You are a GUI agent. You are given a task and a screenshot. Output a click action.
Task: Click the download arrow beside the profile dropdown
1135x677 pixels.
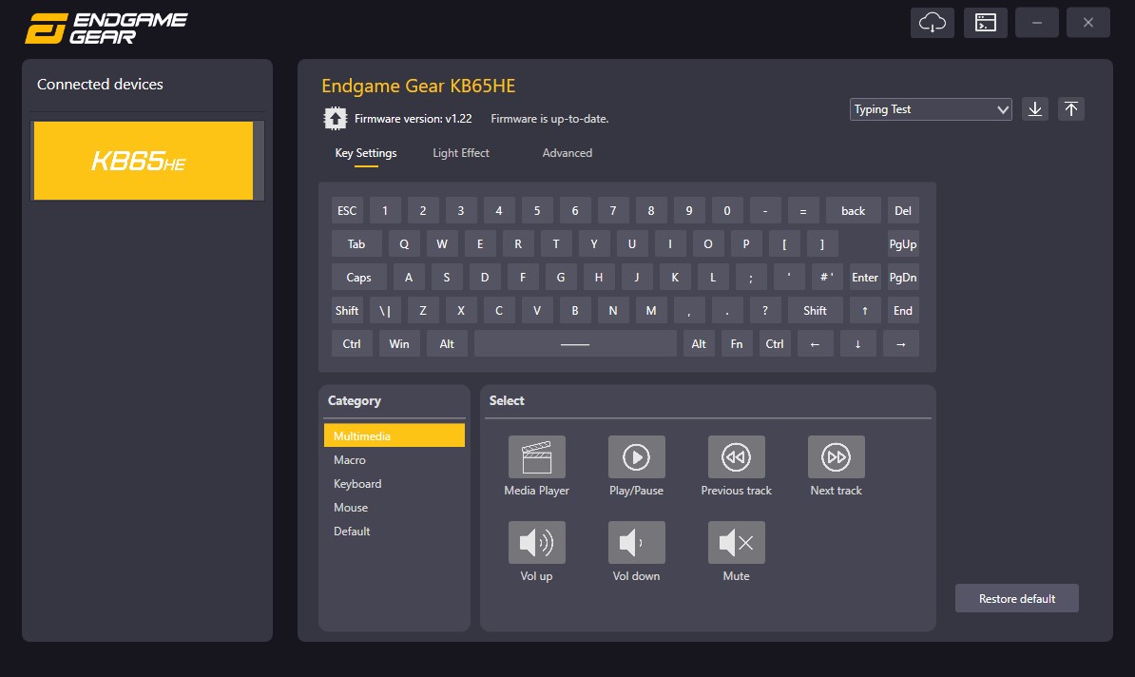[x=1035, y=109]
